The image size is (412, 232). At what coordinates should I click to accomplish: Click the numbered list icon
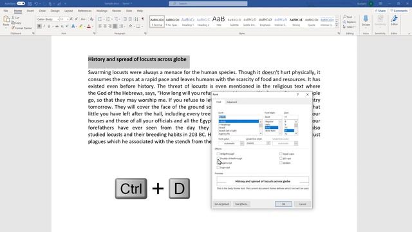108,19
